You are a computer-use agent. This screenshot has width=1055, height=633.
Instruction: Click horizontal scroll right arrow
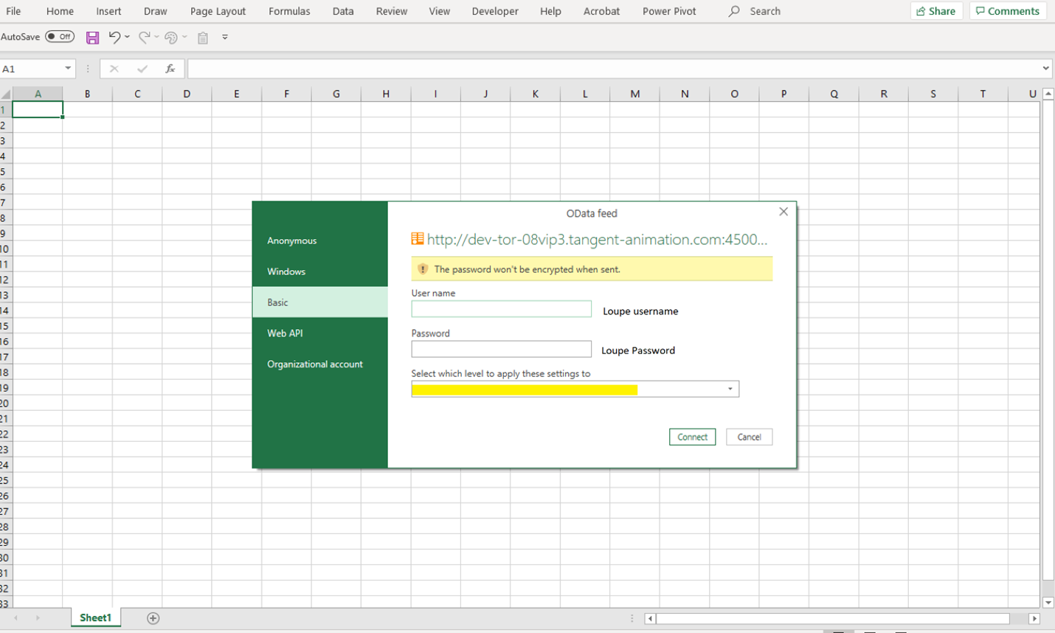(1034, 618)
